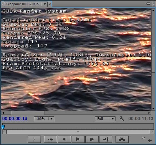Viewport: 156px width, 145px height.
Task: Click the horizontal scrollbar right arrow
Action: [x=149, y=113]
